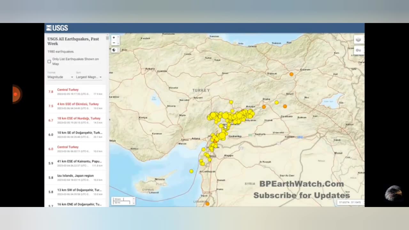Click the '1980 earthquakes' count text

[61, 51]
